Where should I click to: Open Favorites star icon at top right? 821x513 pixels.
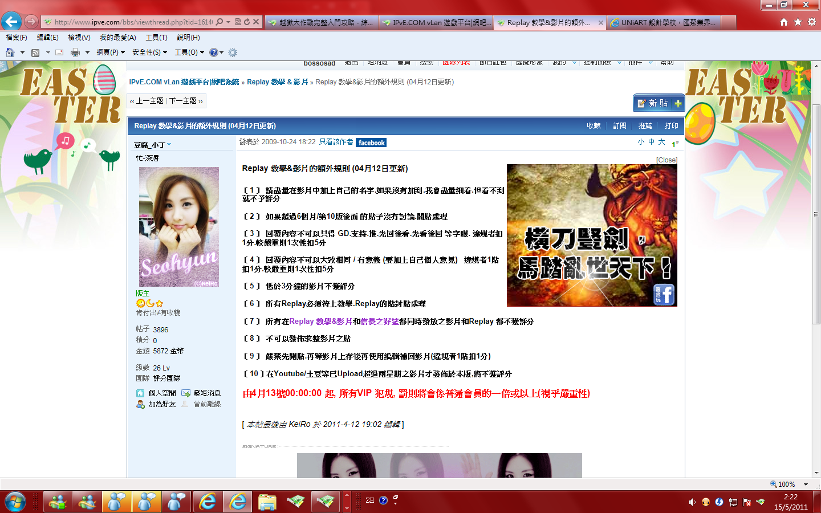(x=798, y=22)
